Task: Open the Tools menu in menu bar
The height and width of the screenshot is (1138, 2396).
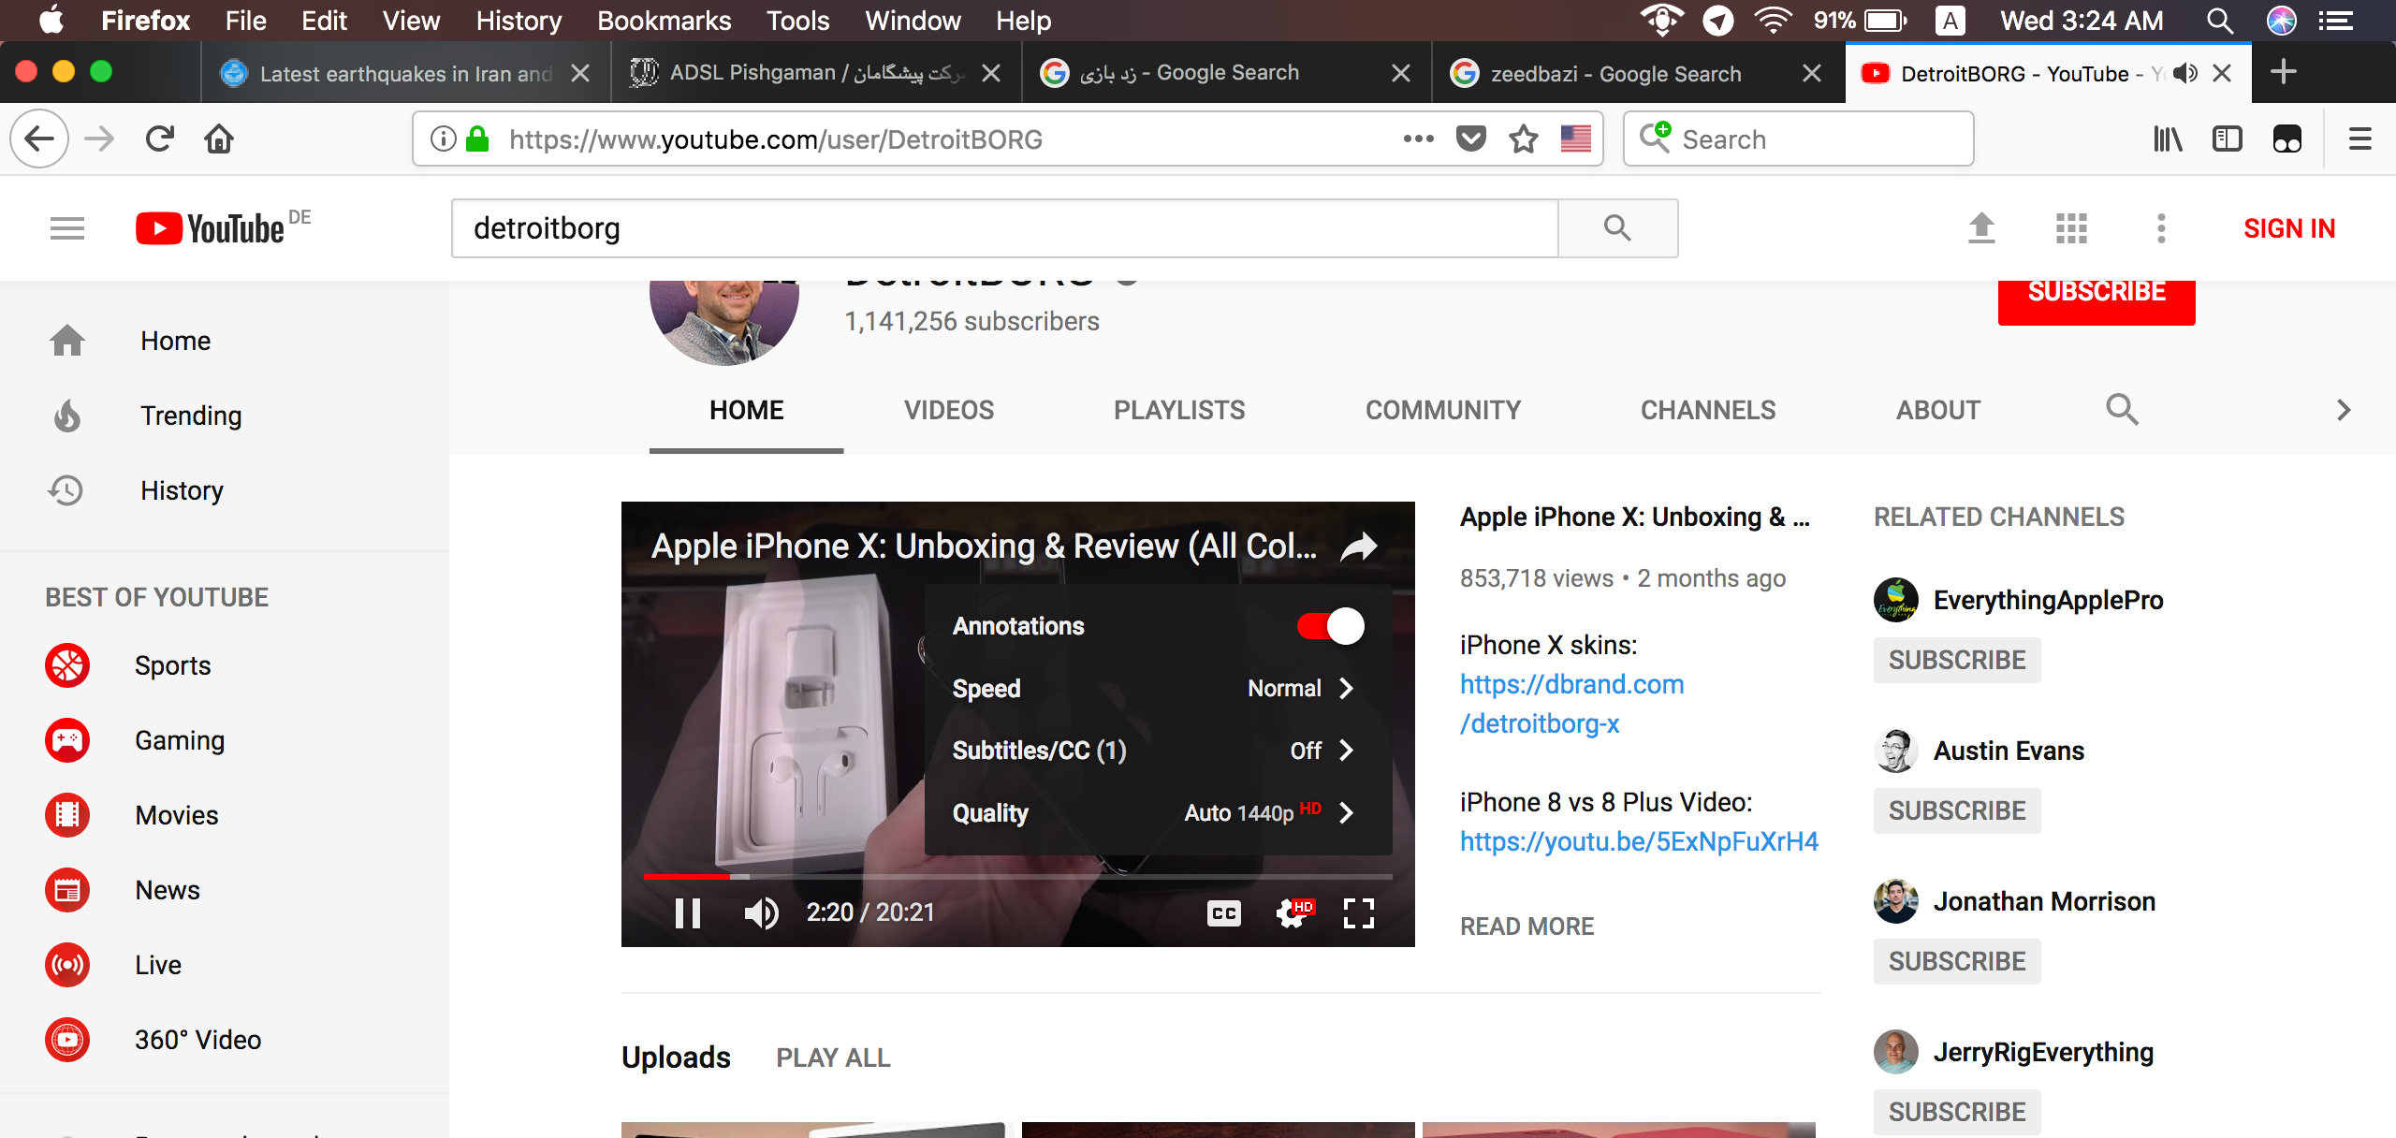Action: pos(797,21)
